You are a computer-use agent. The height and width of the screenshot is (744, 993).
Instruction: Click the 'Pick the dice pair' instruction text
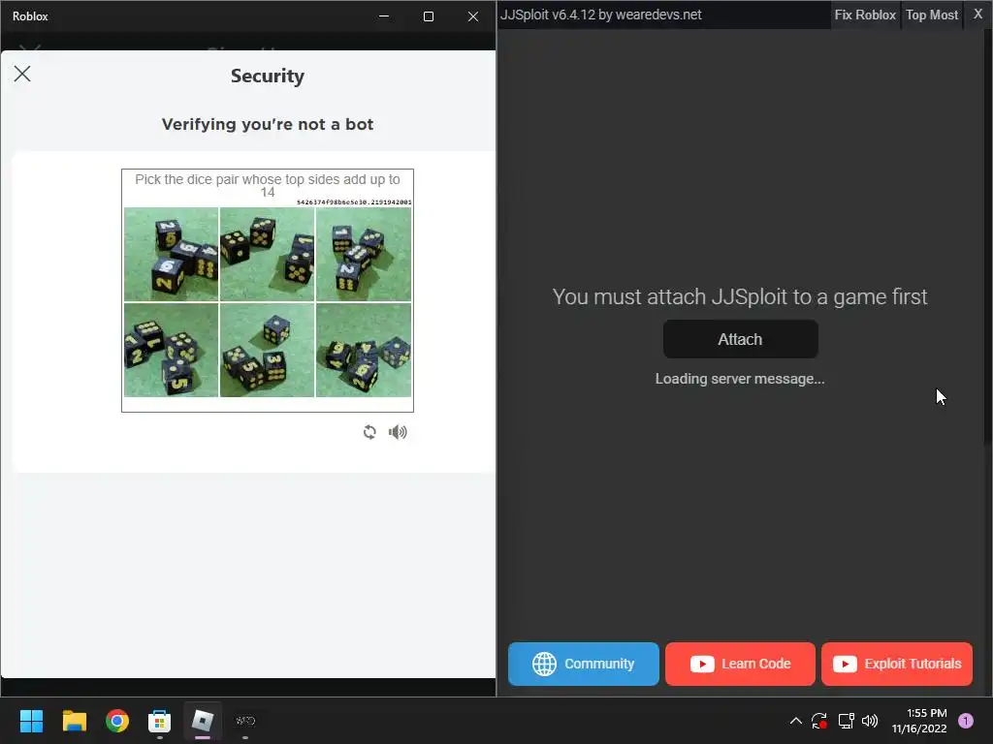click(x=268, y=185)
